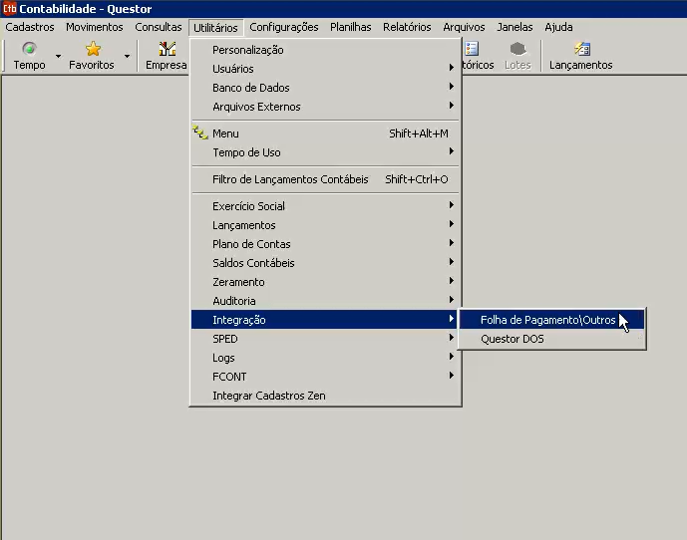
Task: Select Personalização from Utilitários menu
Action: tap(247, 50)
